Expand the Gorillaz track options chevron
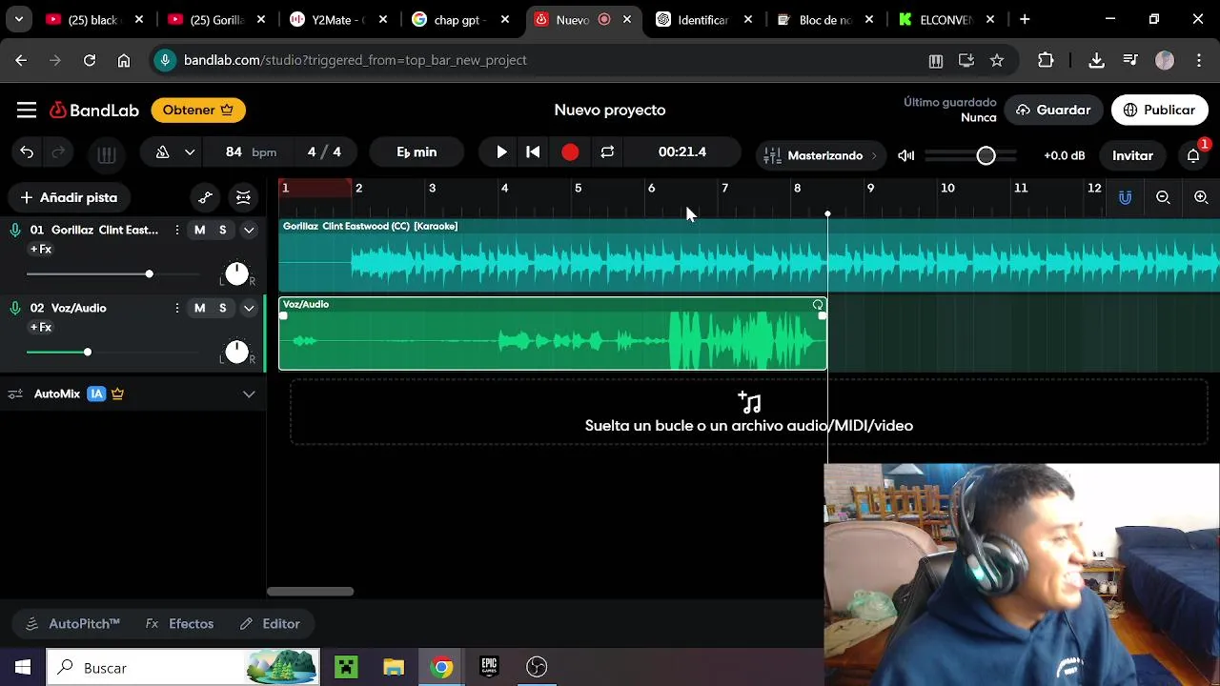 pyautogui.click(x=249, y=230)
